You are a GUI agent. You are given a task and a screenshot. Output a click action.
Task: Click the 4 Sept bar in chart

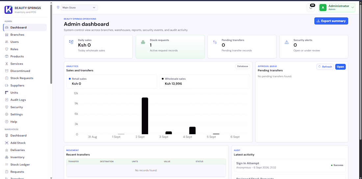[x=192, y=131]
